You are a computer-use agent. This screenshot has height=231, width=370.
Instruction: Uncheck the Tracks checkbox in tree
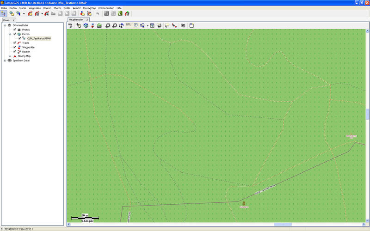[x=15, y=43]
